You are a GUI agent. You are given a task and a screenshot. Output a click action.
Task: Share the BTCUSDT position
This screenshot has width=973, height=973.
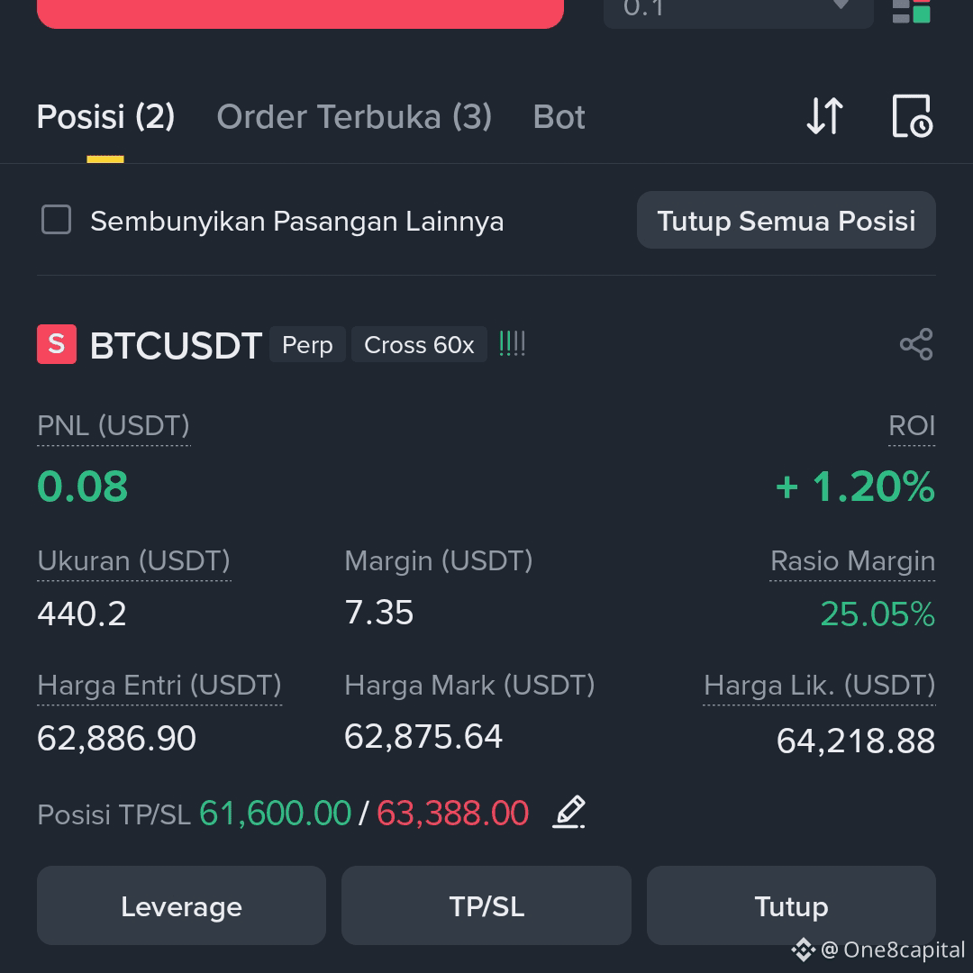(x=916, y=344)
